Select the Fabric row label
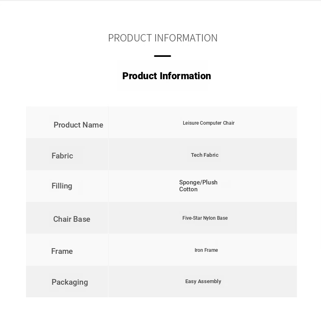321x316 pixels. coord(62,156)
